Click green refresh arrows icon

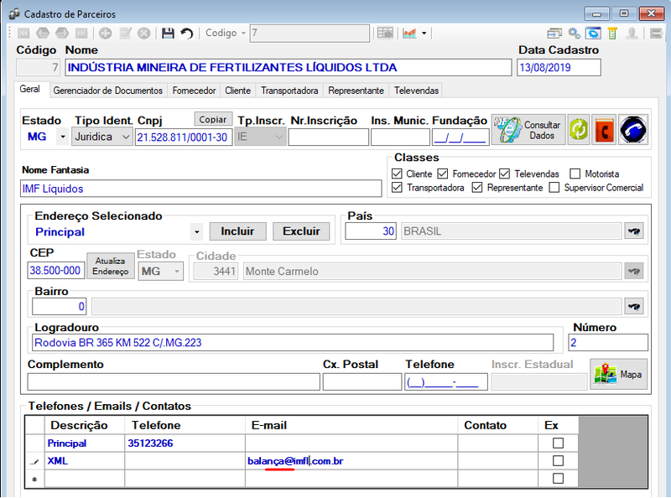(579, 129)
